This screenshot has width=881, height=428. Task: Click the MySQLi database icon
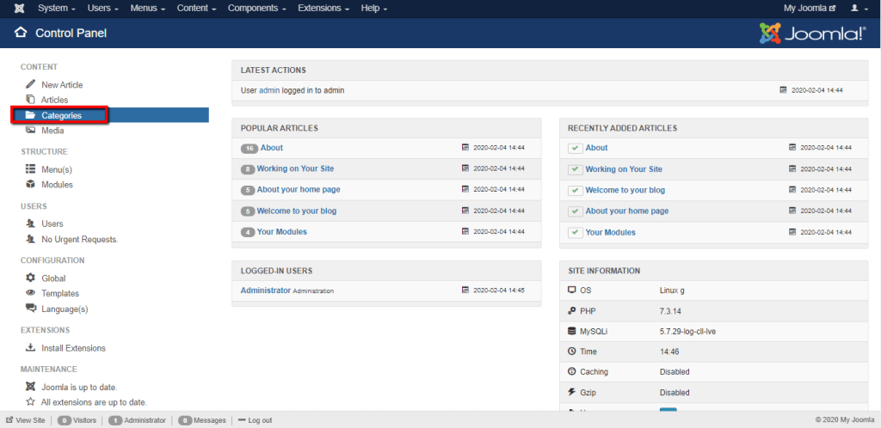click(x=572, y=331)
